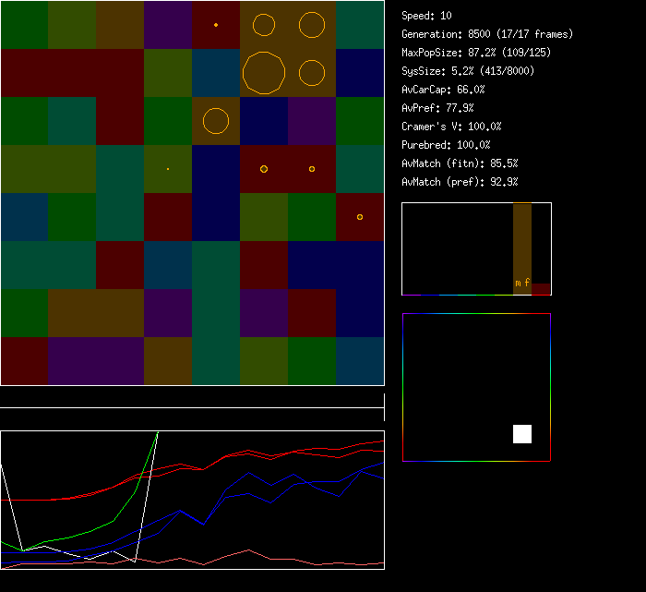The image size is (646, 592).
Task: Click the small dark red histogram bar
Action: 541,289
